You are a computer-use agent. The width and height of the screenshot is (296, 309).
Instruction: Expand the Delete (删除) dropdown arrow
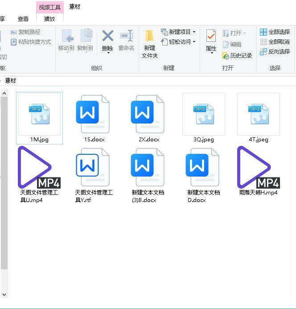pyautogui.click(x=108, y=53)
